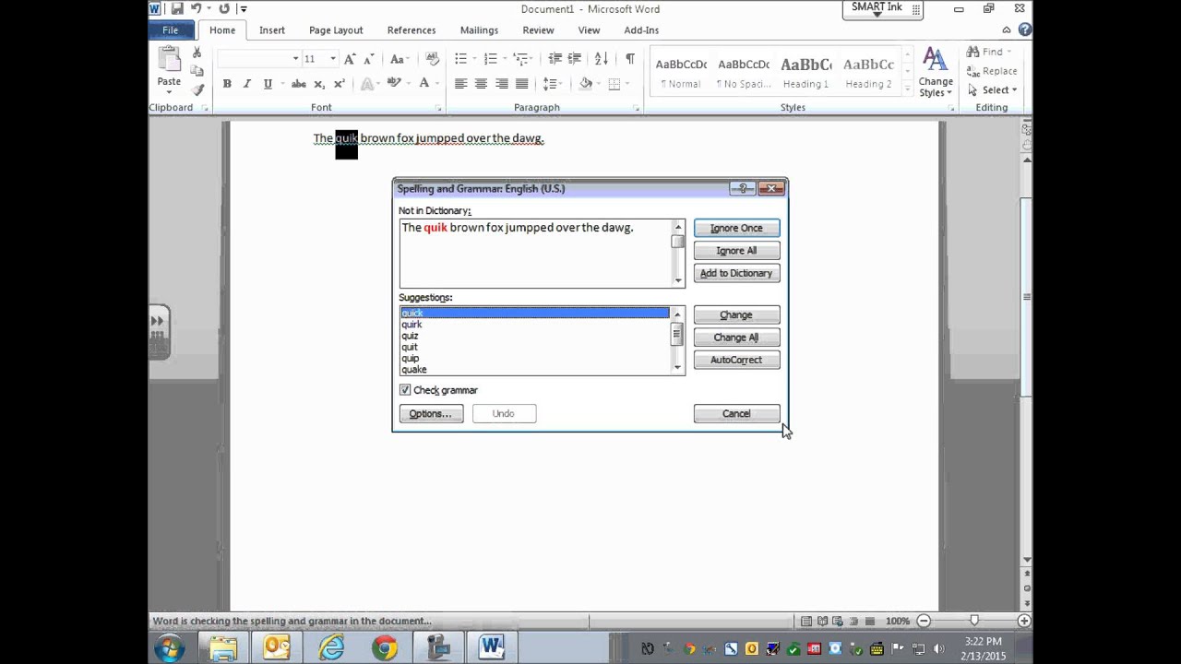Viewport: 1181px width, 664px height.
Task: Align text right
Action: pyautogui.click(x=501, y=84)
